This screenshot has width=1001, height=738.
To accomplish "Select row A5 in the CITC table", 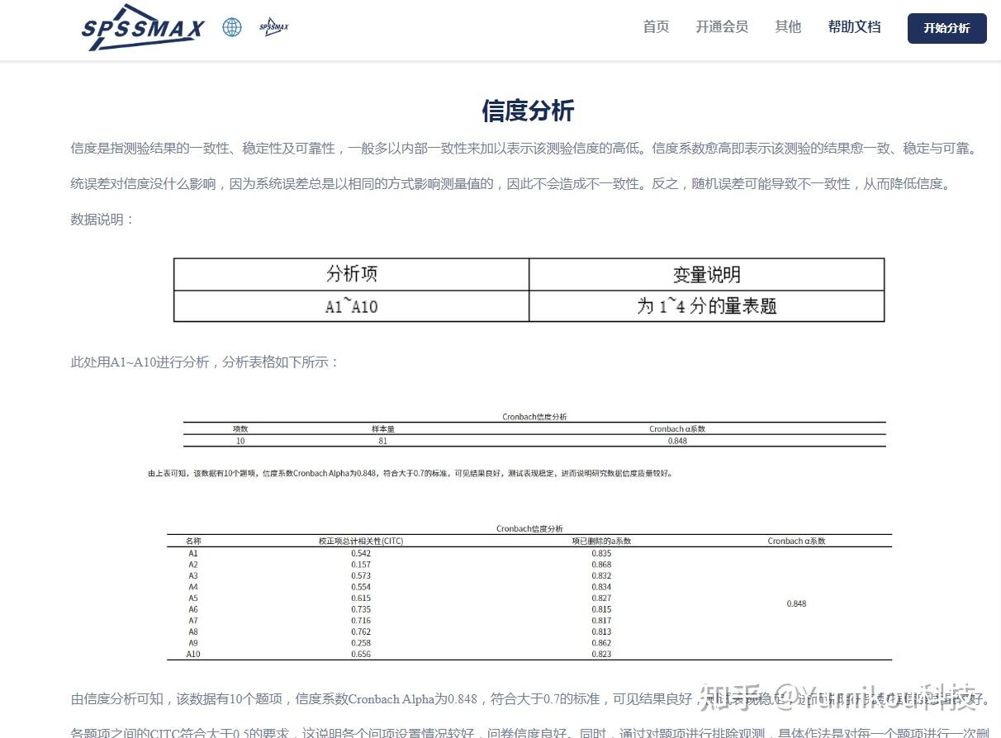I will pos(193,598).
